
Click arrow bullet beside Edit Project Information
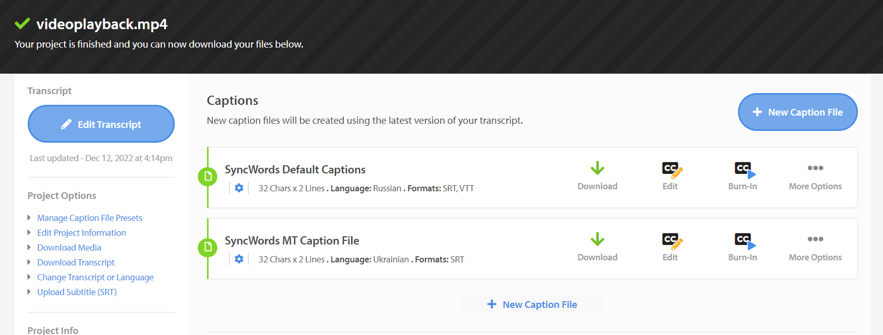[x=29, y=232]
